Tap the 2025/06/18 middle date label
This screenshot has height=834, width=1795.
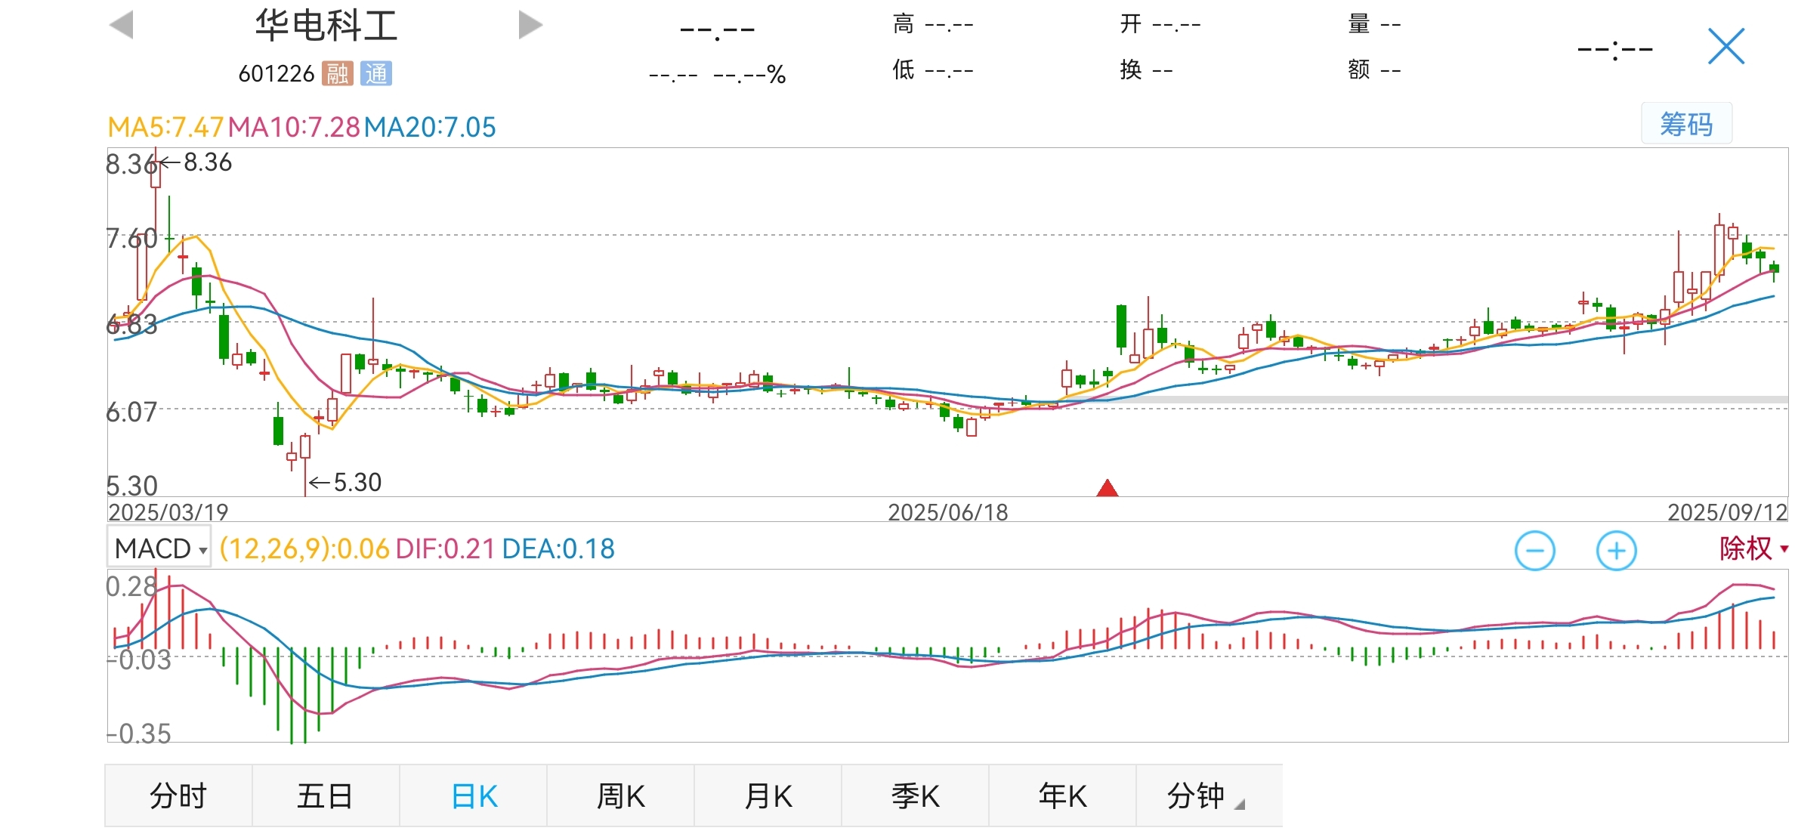coord(947,512)
